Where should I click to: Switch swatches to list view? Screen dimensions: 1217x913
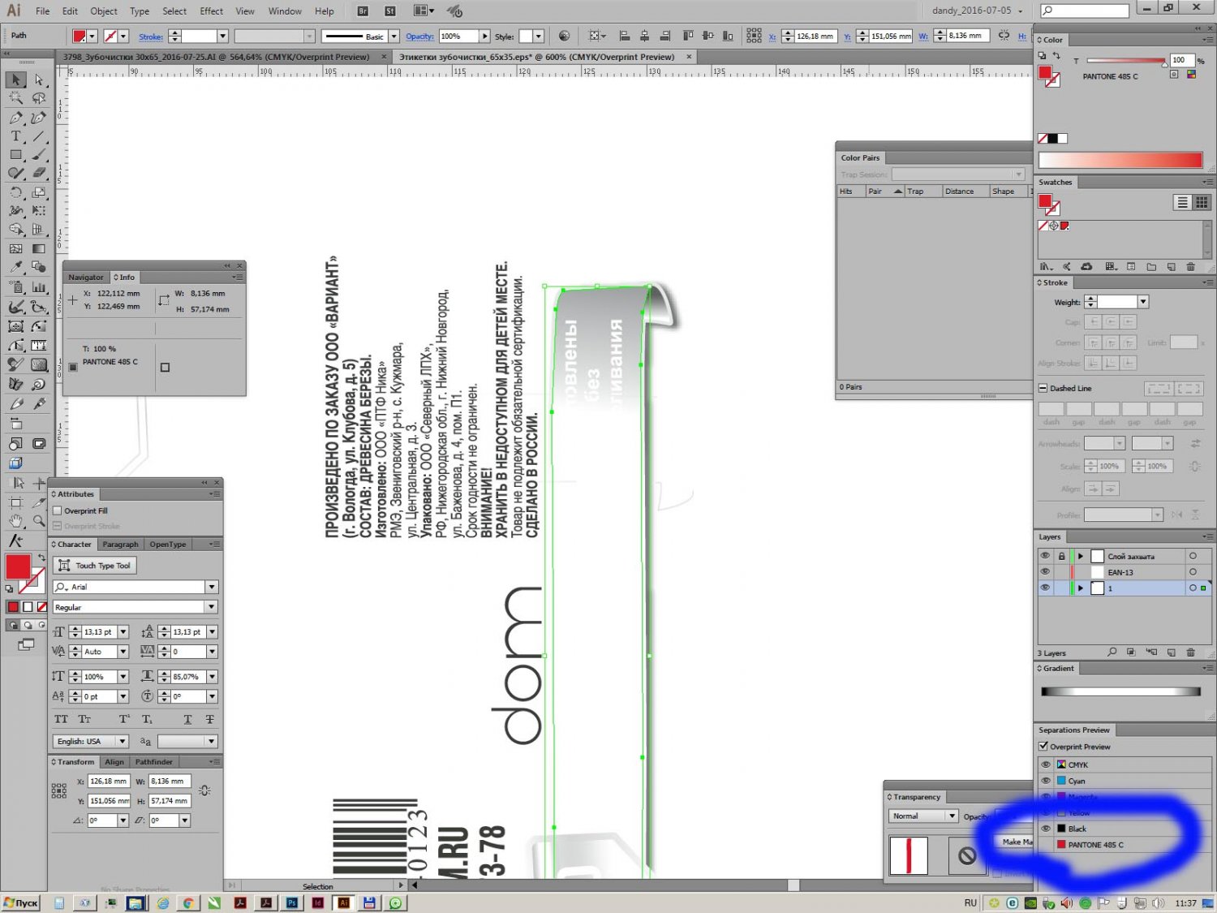[1182, 202]
